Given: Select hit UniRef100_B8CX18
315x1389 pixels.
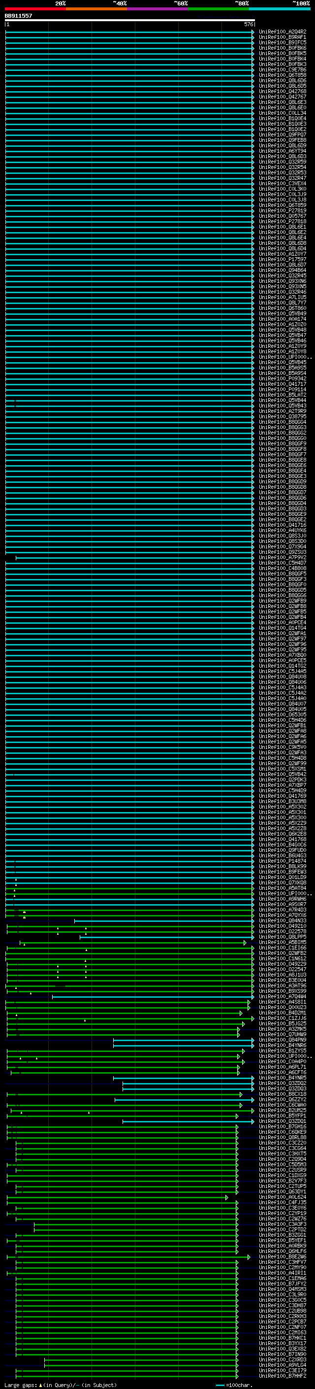Looking at the screenshot, I should (x=283, y=1094).
